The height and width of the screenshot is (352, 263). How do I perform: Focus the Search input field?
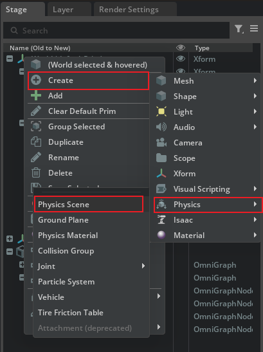116,30
